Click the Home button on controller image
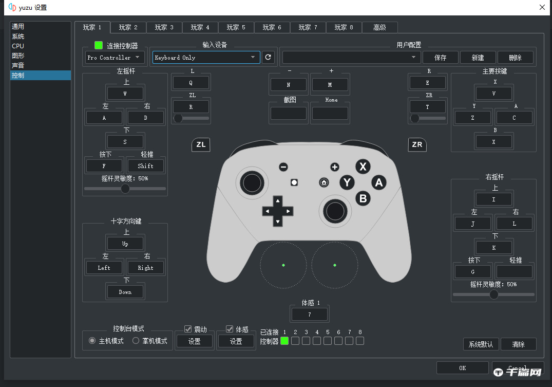 324,182
